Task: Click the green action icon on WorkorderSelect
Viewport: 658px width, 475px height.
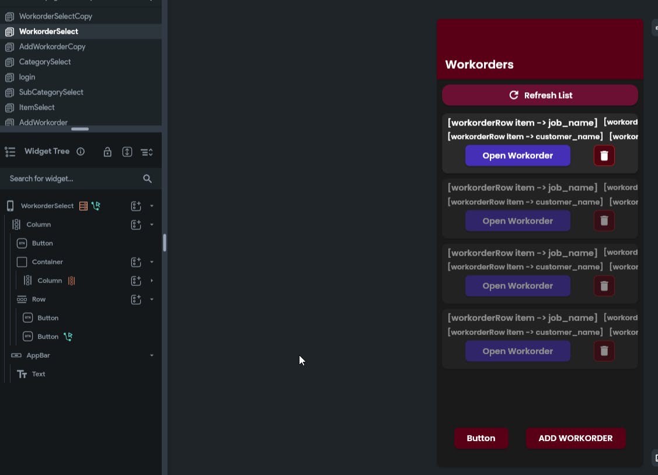Action: (96, 206)
